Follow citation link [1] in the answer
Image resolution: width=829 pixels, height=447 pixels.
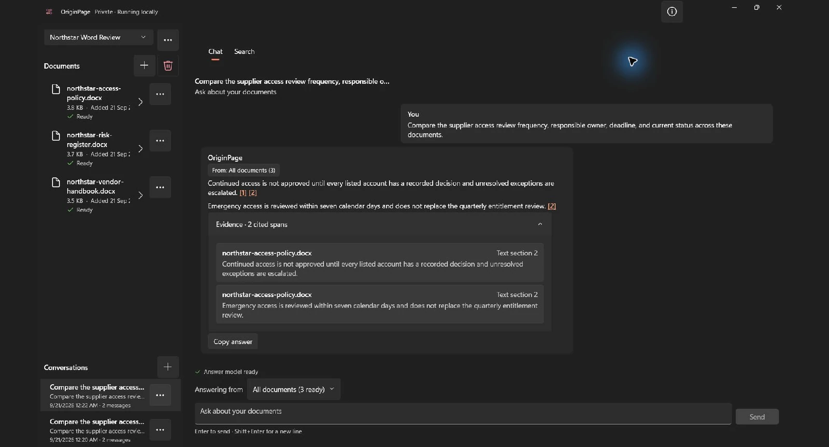[243, 193]
